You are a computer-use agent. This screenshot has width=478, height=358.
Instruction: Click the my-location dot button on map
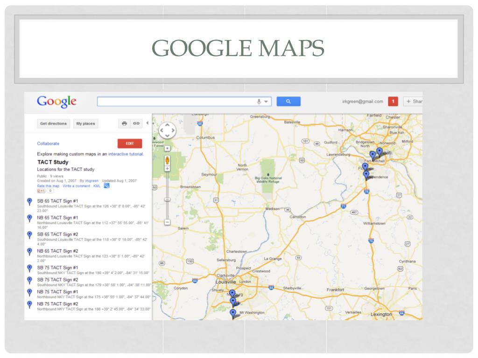pos(168,148)
